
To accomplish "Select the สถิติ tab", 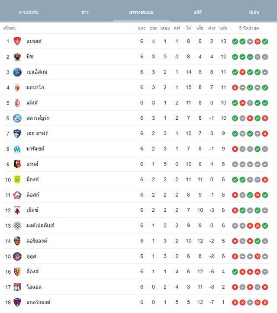I will click(x=198, y=12).
